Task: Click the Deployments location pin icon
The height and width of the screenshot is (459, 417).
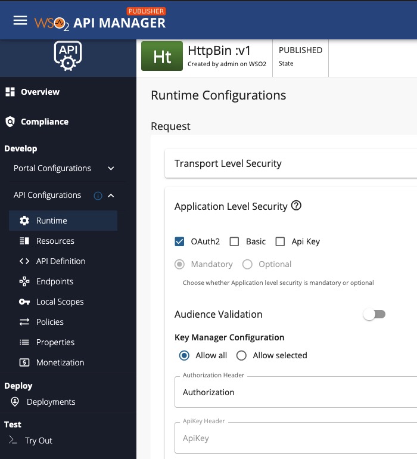Action: [x=15, y=402]
